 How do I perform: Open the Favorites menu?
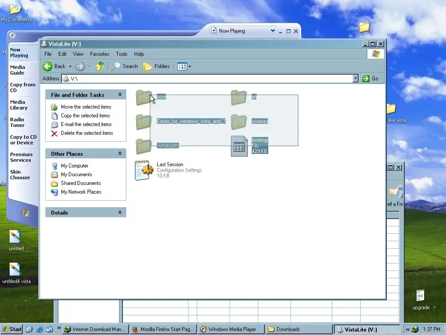tap(100, 54)
